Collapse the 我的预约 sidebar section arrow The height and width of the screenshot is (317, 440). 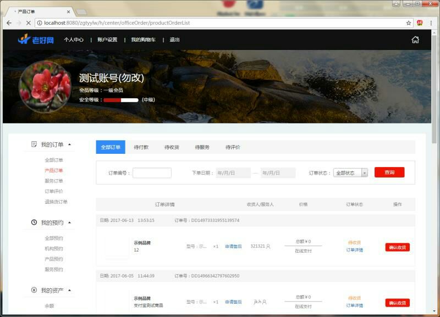pos(69,223)
